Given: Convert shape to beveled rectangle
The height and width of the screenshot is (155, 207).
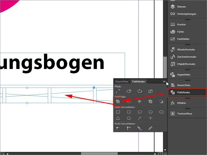Looking at the screenshot, I should [140, 112].
